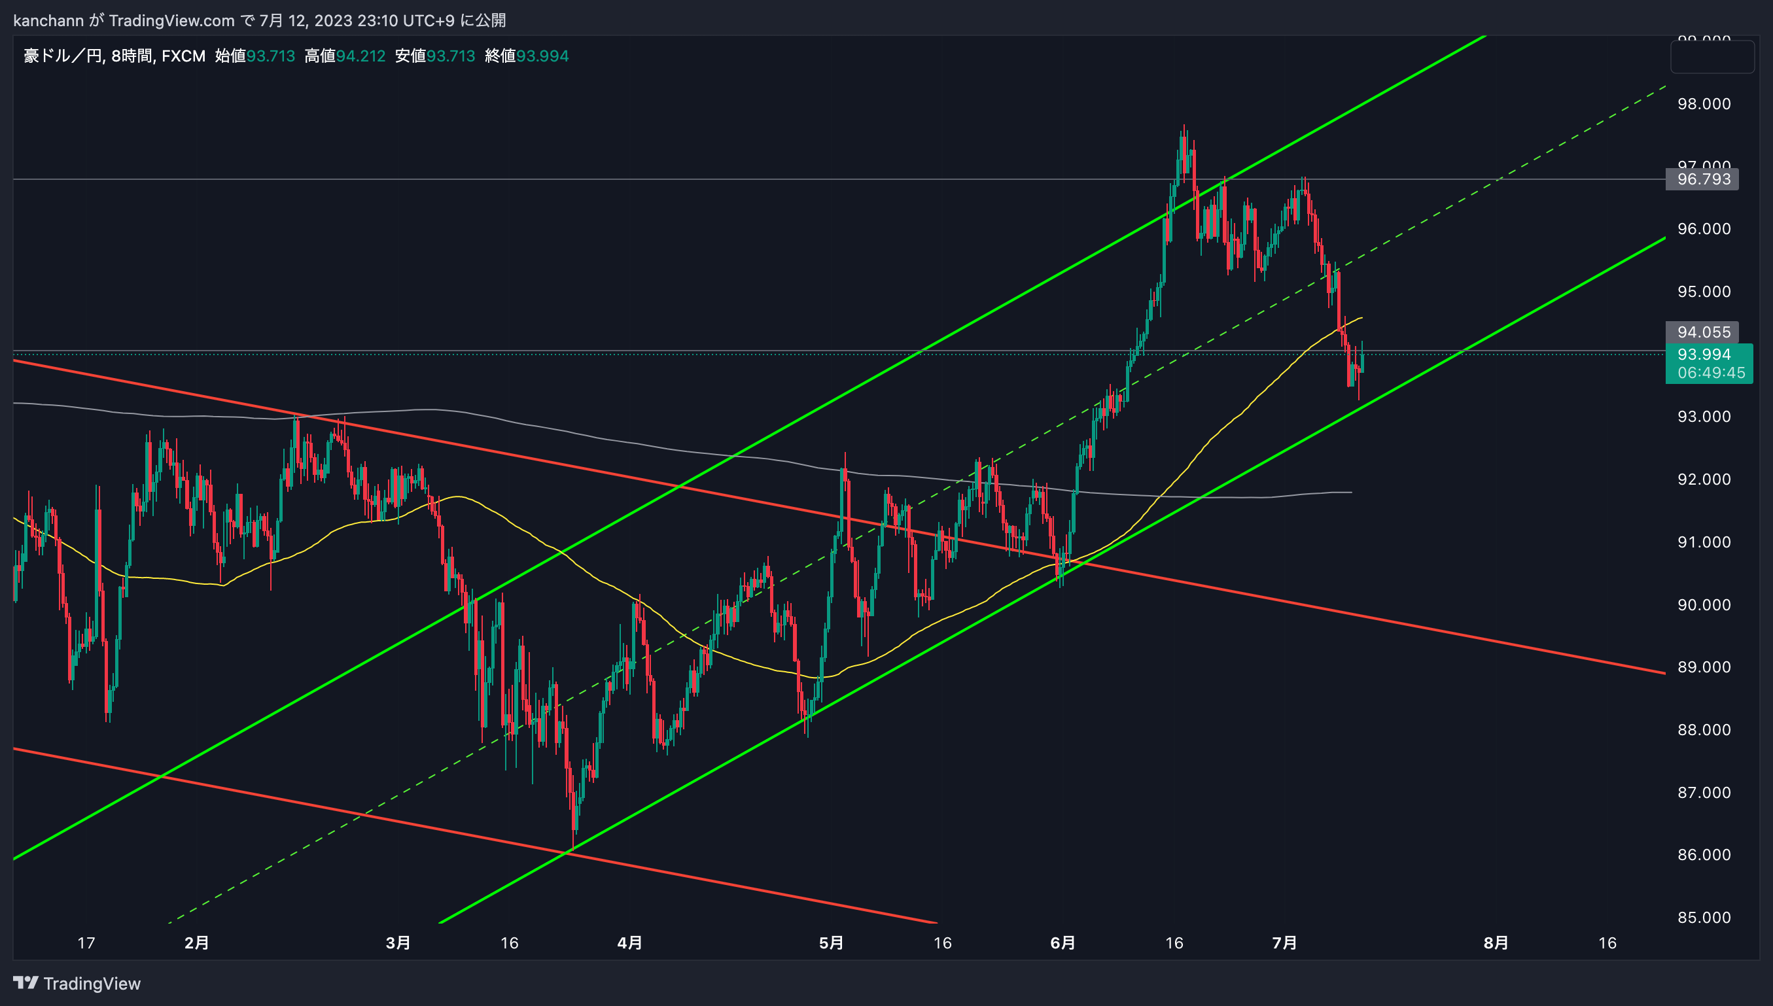Click the kanchann publisher header text
The image size is (1773, 1006).
click(259, 21)
